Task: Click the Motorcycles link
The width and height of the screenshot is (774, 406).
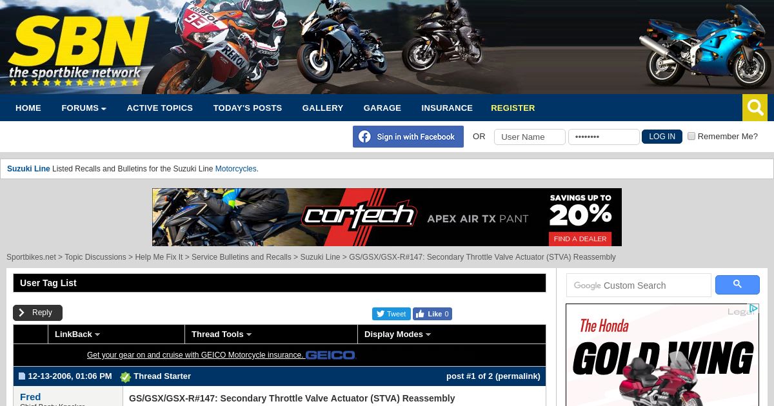Action: [x=235, y=169]
